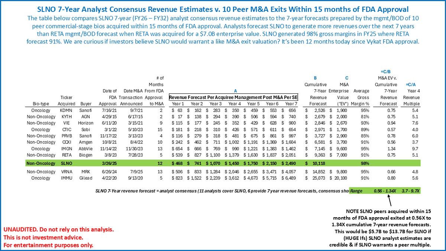Select the Year 7 column header
The height and width of the screenshot is (251, 446).
tap(291, 103)
